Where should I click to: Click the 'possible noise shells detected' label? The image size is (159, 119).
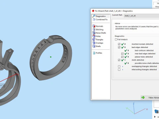point(147,63)
